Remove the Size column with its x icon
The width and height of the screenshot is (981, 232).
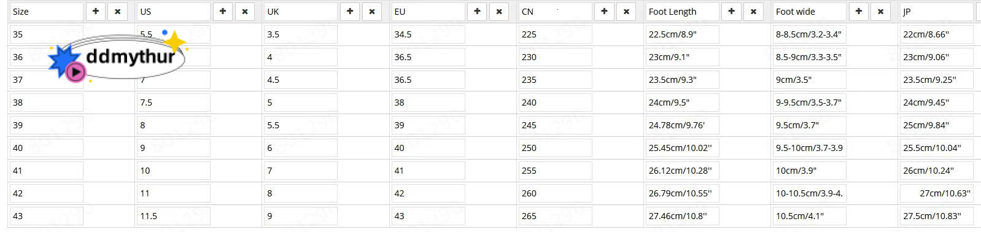(x=117, y=11)
